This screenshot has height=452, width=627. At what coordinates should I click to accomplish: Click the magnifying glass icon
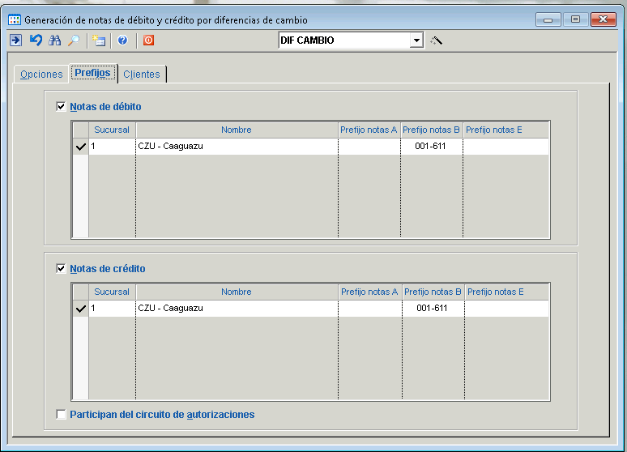point(74,40)
